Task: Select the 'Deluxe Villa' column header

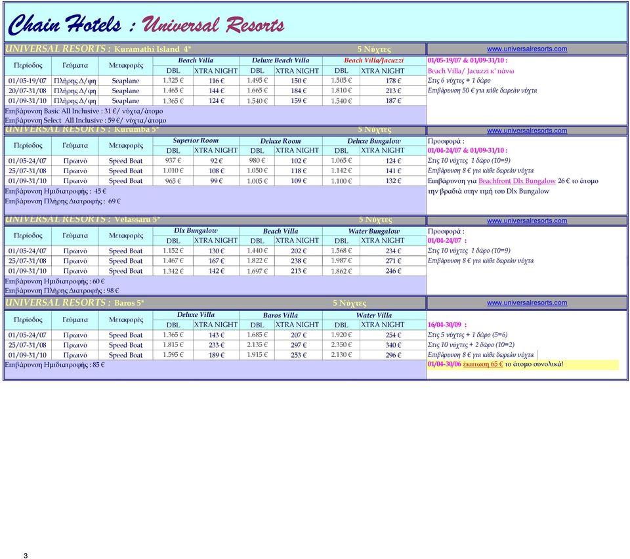Action: tap(196, 315)
